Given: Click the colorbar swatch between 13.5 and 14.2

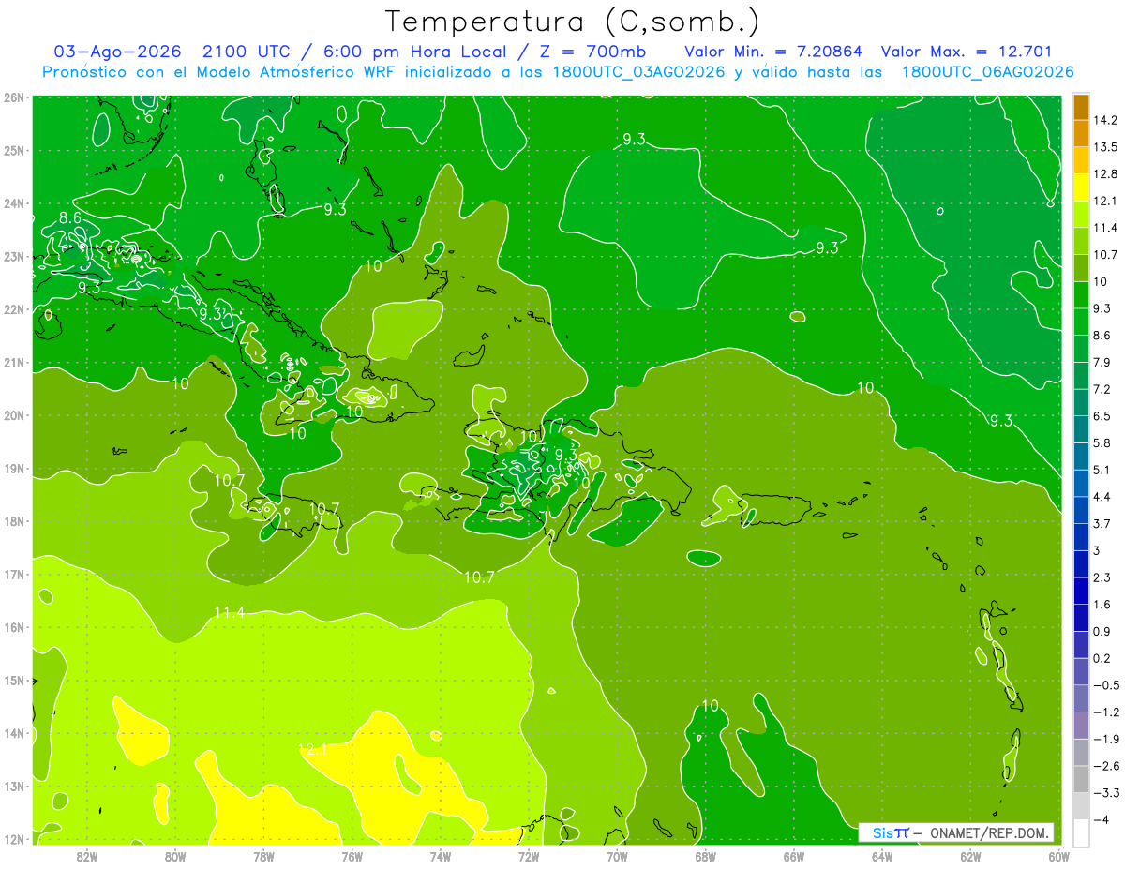Looking at the screenshot, I should tap(1081, 133).
